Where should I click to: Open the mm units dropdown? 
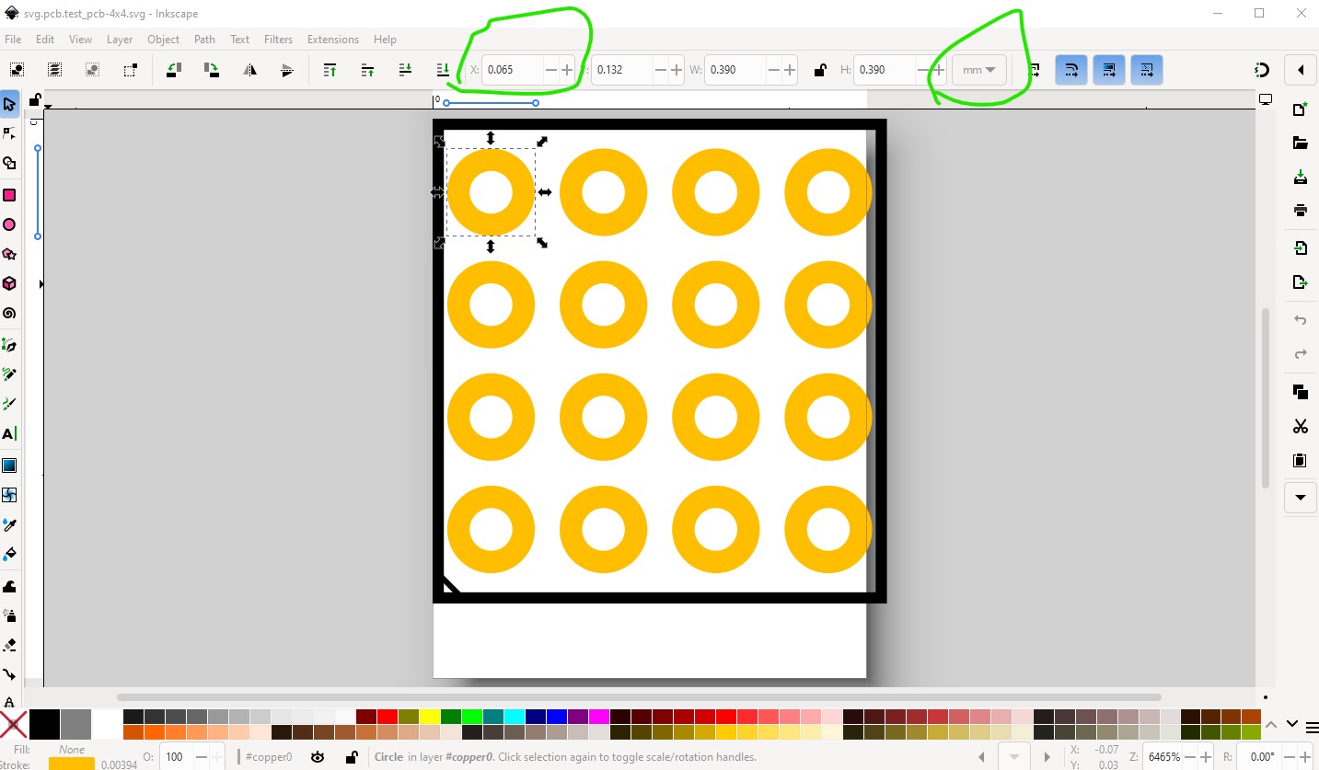pyautogui.click(x=978, y=70)
